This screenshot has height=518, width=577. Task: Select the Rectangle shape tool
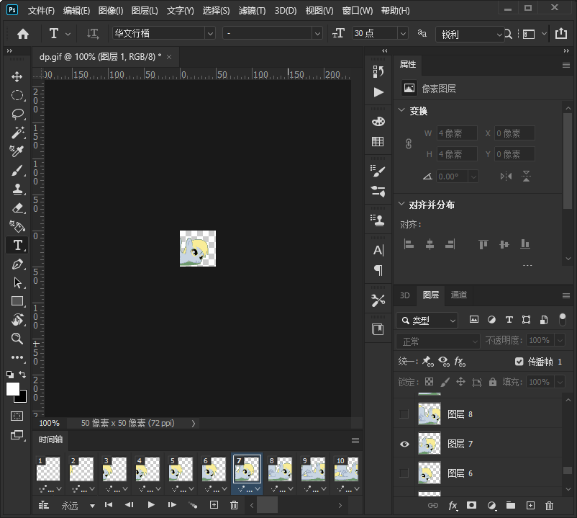tap(17, 301)
